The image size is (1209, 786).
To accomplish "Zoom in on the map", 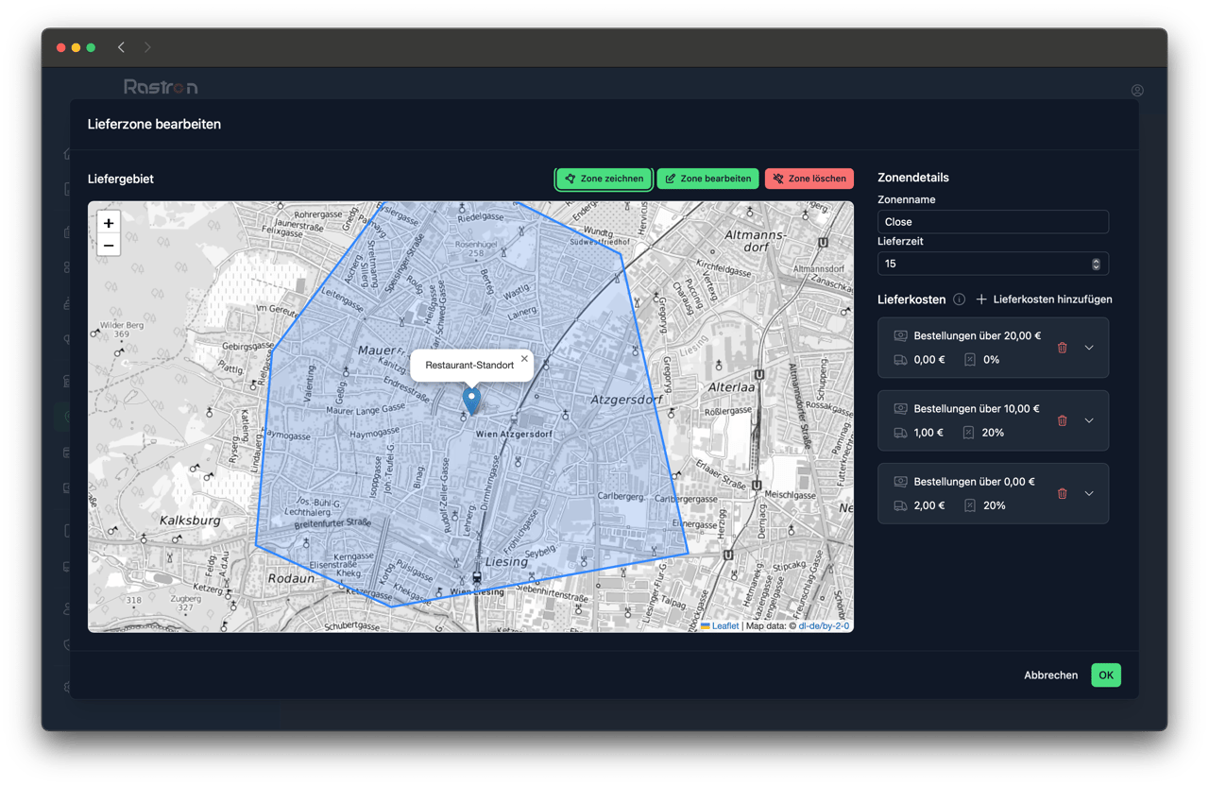I will (109, 224).
